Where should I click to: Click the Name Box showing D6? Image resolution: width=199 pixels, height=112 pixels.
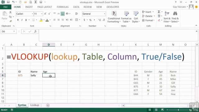[x=9, y=31]
